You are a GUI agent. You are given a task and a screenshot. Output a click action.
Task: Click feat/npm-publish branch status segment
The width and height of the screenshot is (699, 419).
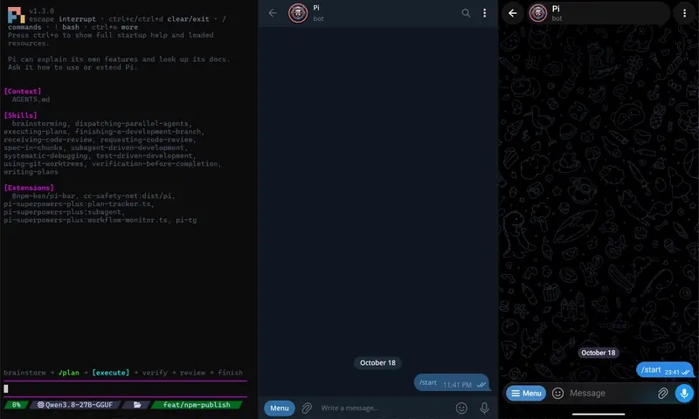(x=197, y=405)
